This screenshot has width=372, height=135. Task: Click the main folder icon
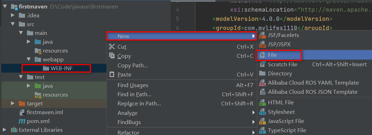(30, 33)
